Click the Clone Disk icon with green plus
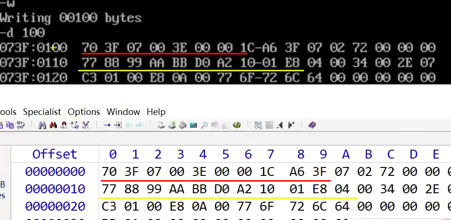Image resolution: width=451 pixels, height=220 pixels. (x=172, y=125)
